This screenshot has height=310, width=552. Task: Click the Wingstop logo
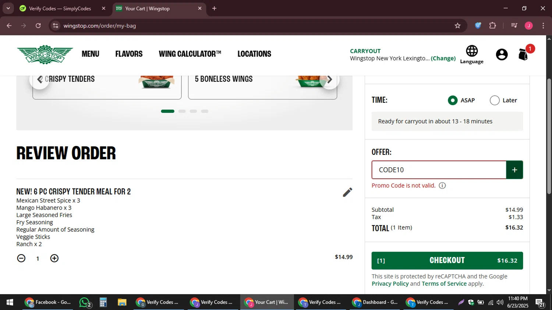coord(45,54)
